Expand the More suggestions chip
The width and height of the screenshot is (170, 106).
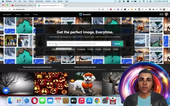pos(116,49)
